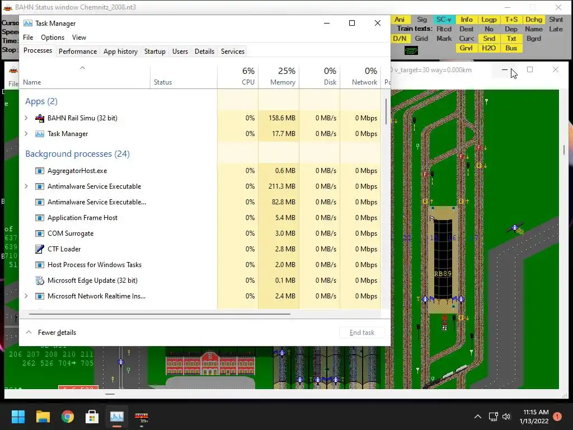Click the CTF Loader pen icon
The width and height of the screenshot is (573, 430).
(40, 249)
